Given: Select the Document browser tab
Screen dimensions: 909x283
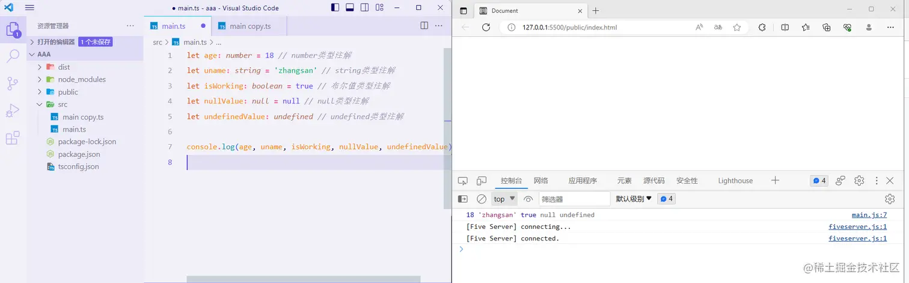Looking at the screenshot, I should pos(529,11).
